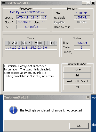
Task: Click the x16 thread count field
Action: pyautogui.click(x=44, y=17)
